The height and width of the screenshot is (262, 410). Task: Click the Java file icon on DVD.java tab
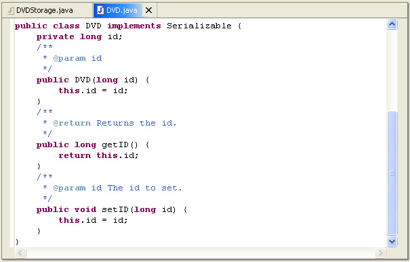(100, 10)
